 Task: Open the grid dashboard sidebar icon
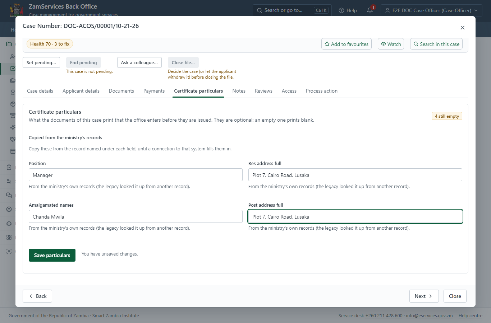pyautogui.click(x=9, y=237)
